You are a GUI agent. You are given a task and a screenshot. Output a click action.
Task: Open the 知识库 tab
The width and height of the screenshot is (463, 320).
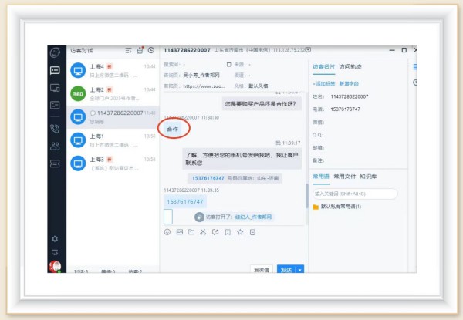[368, 177]
